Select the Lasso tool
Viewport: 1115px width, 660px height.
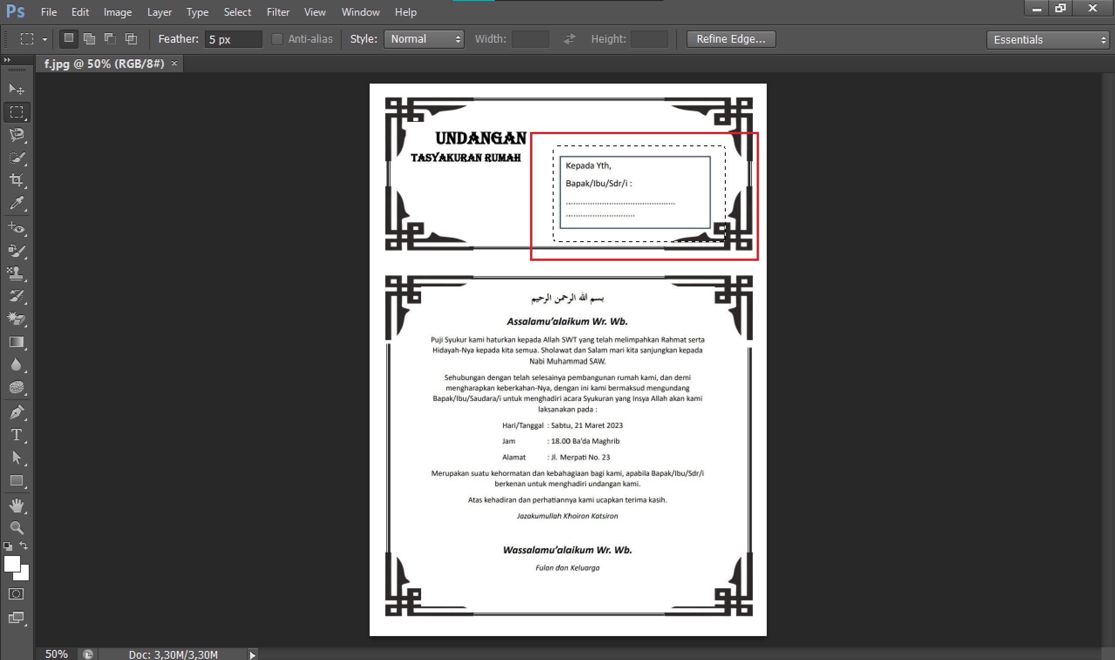pos(17,135)
